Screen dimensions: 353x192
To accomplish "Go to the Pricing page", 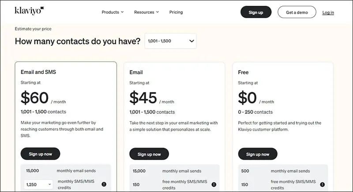I will [x=176, y=12].
